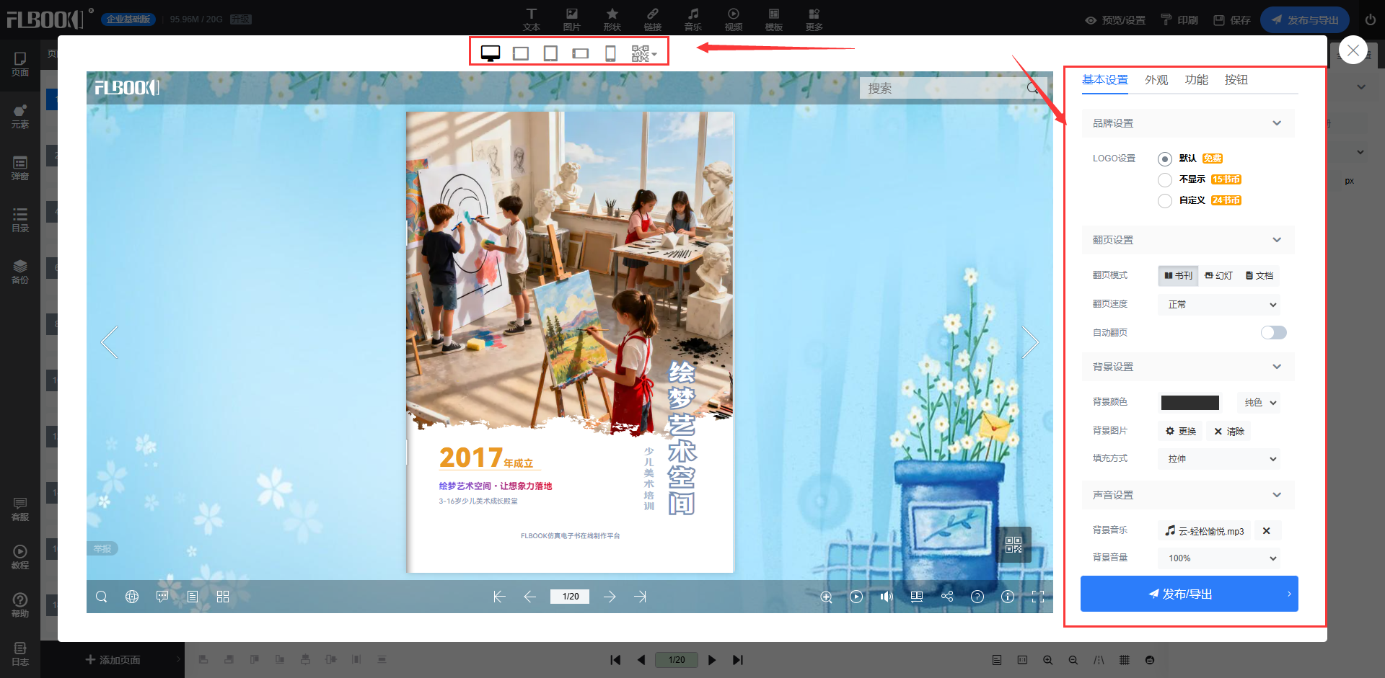Toggle the 自动翻页 switch
The height and width of the screenshot is (678, 1385).
click(x=1273, y=332)
